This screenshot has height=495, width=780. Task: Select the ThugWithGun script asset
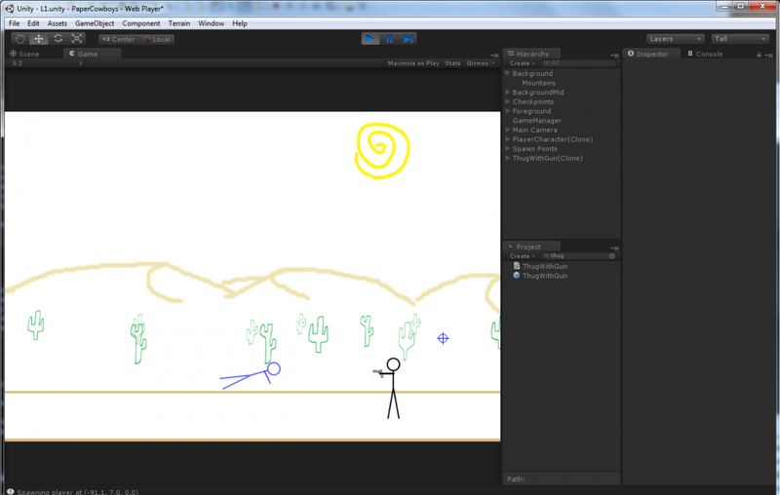tap(541, 266)
